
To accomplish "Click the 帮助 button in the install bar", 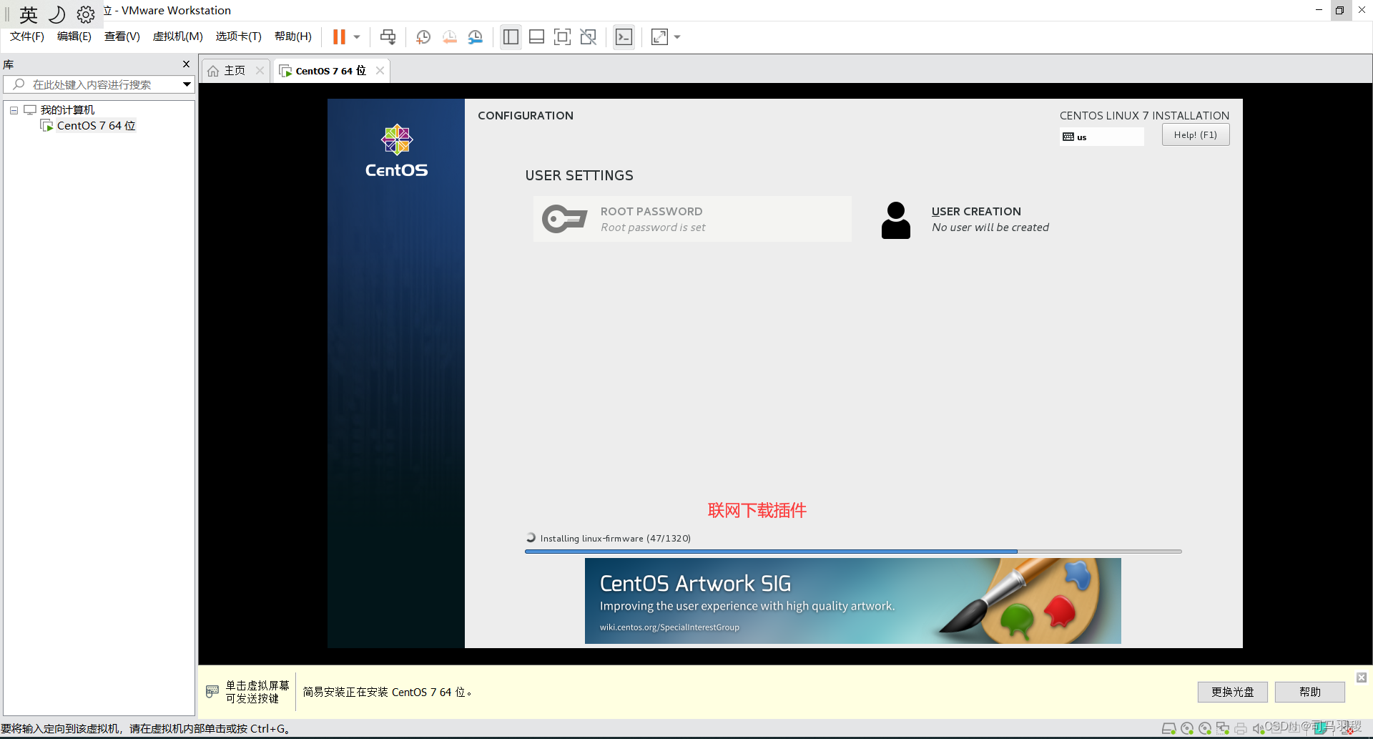I will (1310, 692).
